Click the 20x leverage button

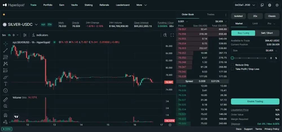click(x=255, y=16)
